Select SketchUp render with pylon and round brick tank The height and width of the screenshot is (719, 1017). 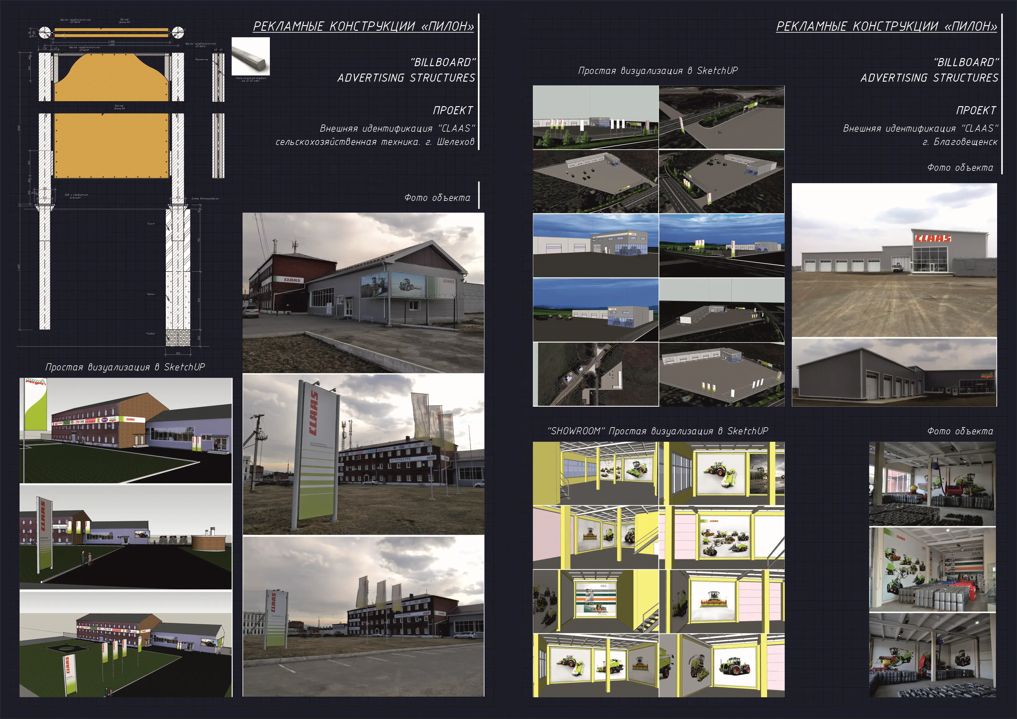pyautogui.click(x=125, y=537)
